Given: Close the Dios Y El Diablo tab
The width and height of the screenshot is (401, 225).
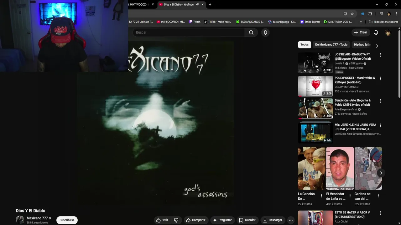Looking at the screenshot, I should pos(203,4).
